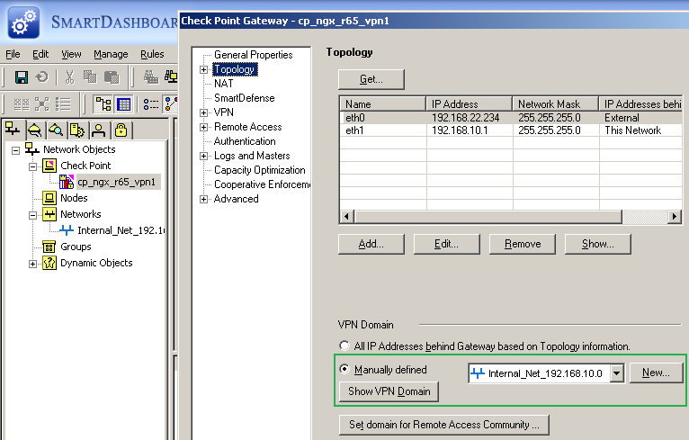This screenshot has width=689, height=440.
Task: Expand the Topology tree node
Action: 203,69
